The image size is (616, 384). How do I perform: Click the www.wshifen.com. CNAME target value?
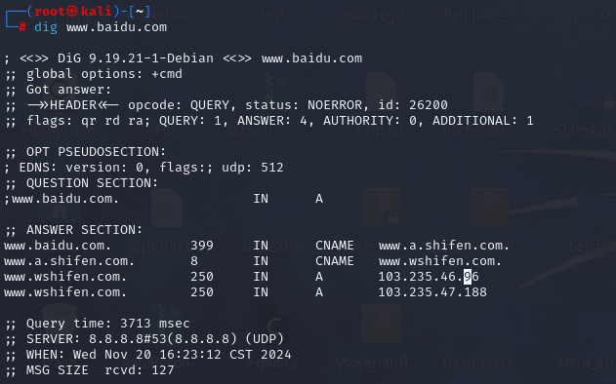tap(440, 261)
